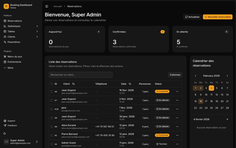
Task: Click the Actualiser refresh button
Action: (192, 17)
